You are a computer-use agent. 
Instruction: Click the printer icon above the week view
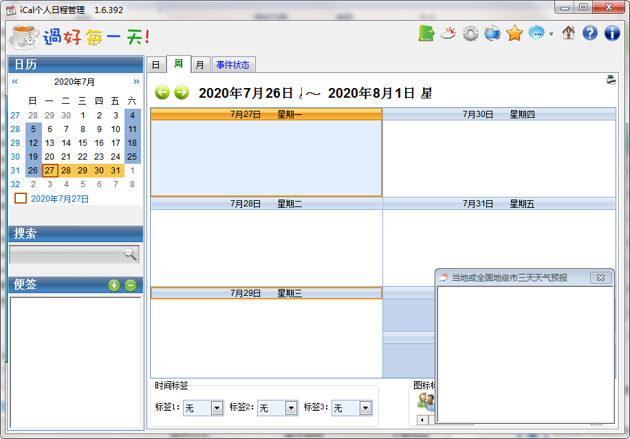611,80
